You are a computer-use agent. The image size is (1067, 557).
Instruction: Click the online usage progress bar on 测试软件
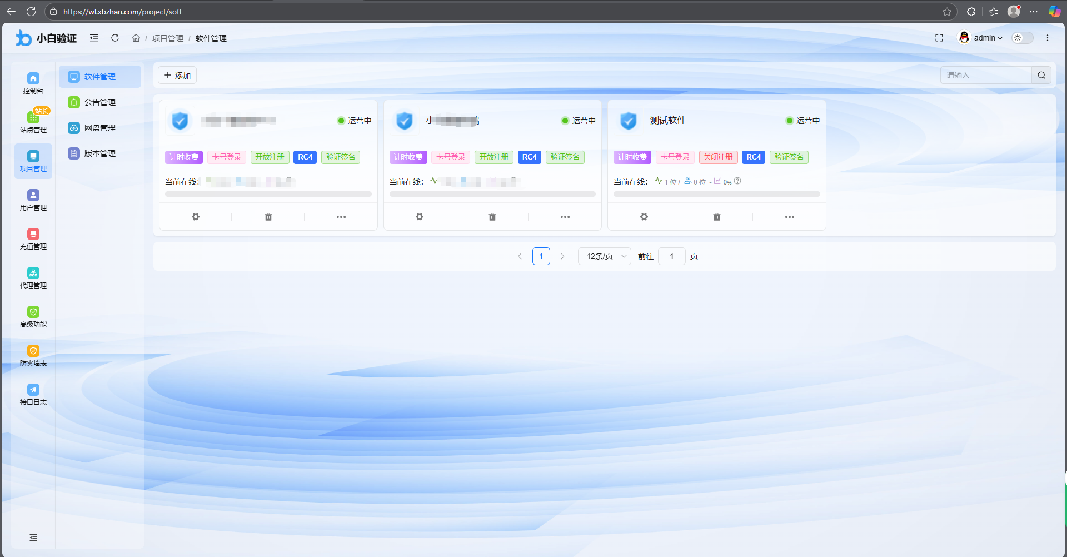pos(716,194)
